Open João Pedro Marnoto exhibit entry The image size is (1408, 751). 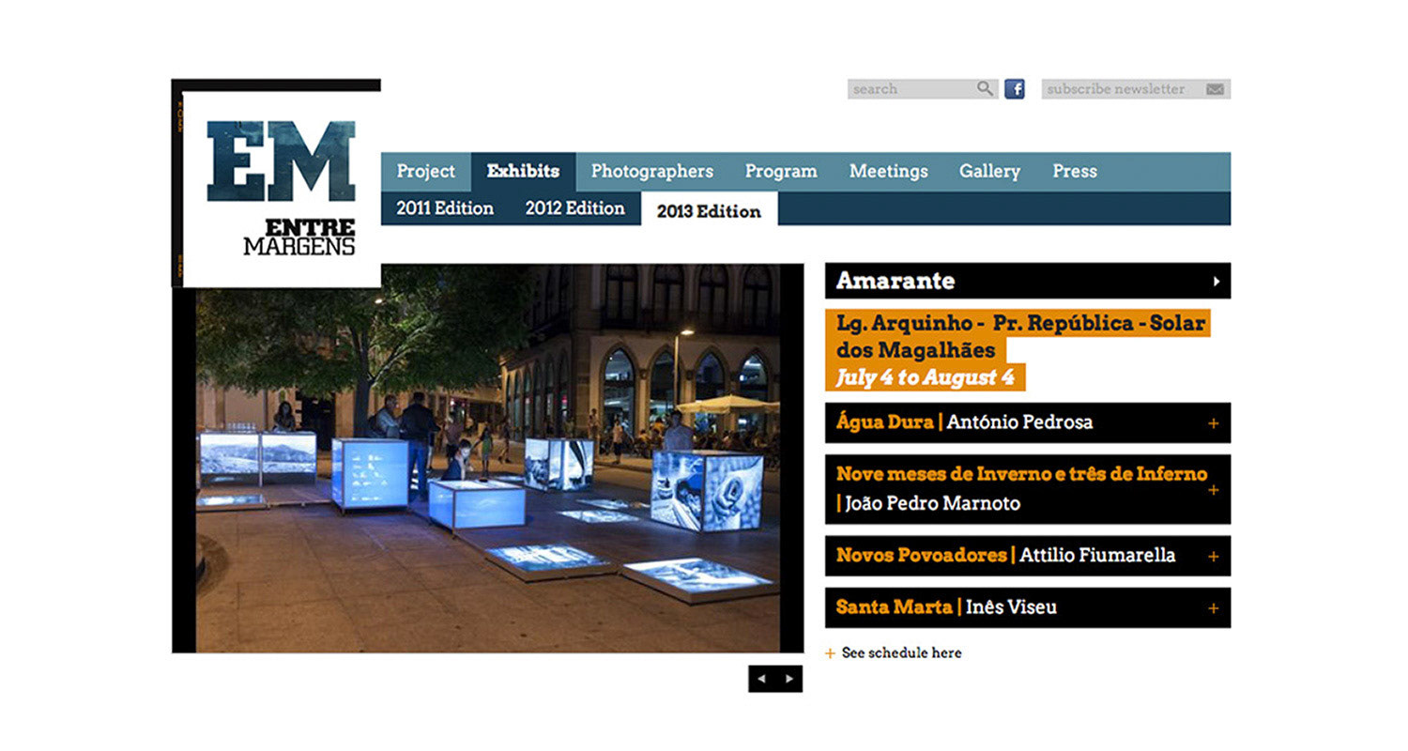(x=1028, y=489)
